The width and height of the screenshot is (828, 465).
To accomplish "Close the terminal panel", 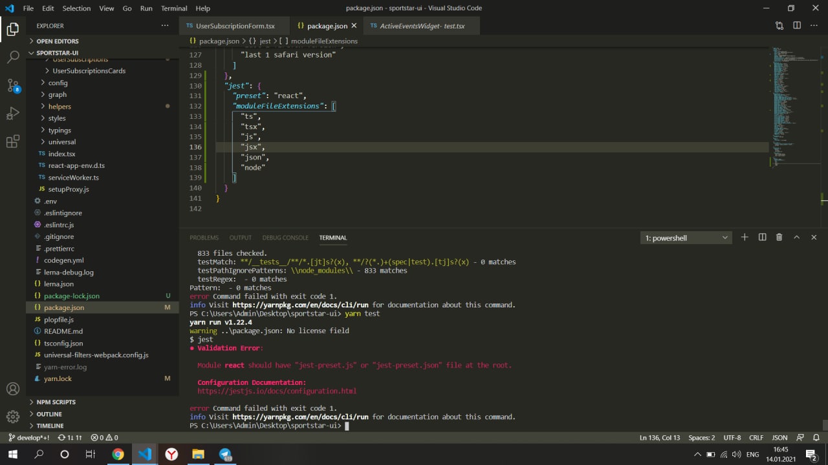I will click(814, 238).
